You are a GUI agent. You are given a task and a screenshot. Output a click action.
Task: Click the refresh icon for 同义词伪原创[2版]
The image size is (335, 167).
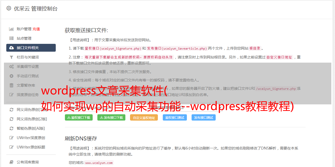(12, 119)
